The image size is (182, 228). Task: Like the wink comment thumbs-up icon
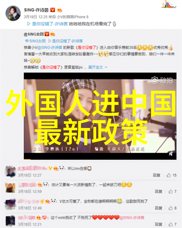point(170,224)
